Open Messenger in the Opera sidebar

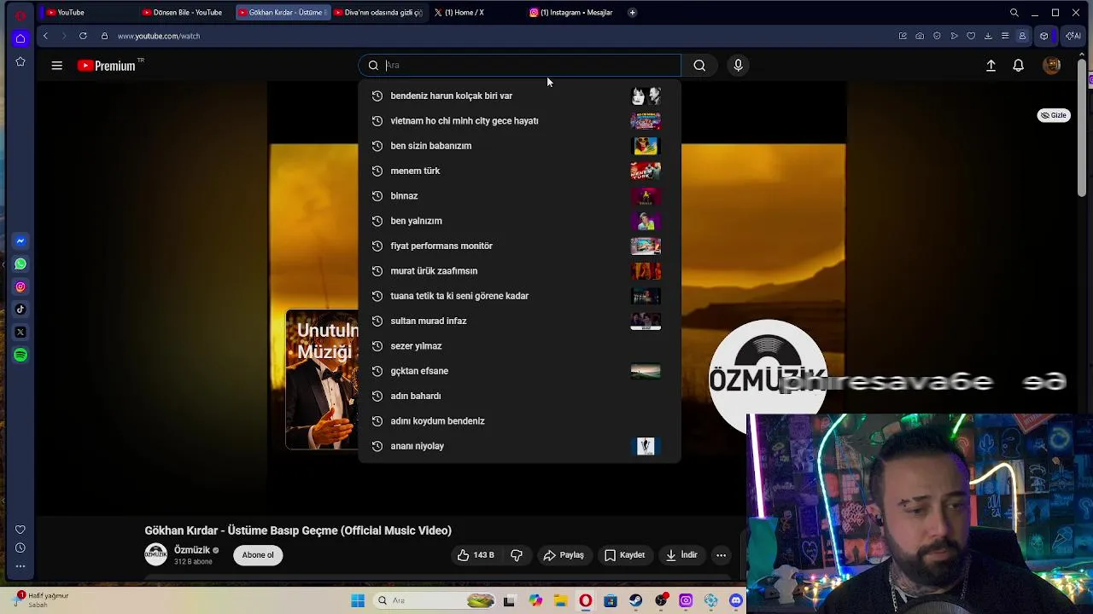click(x=20, y=241)
